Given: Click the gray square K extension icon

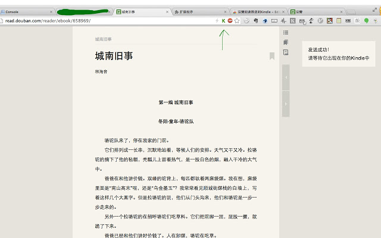Looking at the screenshot, I should (293, 21).
